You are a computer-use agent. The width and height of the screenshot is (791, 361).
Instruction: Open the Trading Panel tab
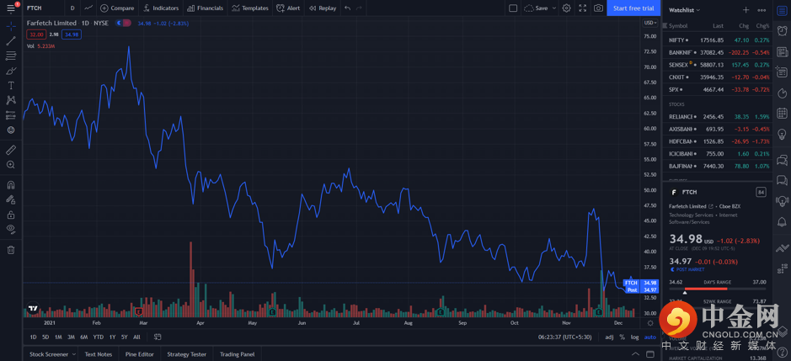(x=237, y=354)
